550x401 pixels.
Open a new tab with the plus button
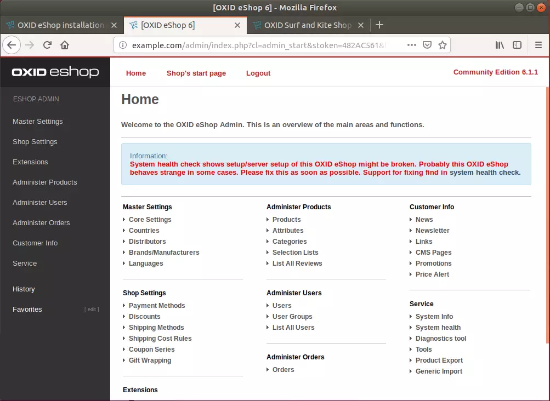point(379,25)
